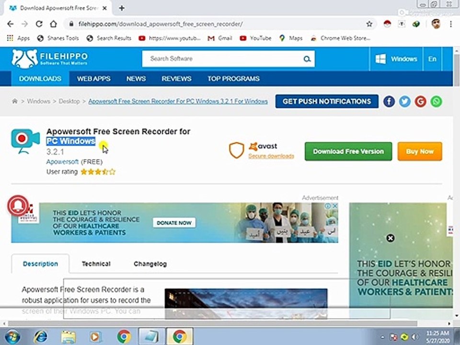This screenshot has height=345, width=460.
Task: Open Maps bookmark
Action: pyautogui.click(x=291, y=38)
